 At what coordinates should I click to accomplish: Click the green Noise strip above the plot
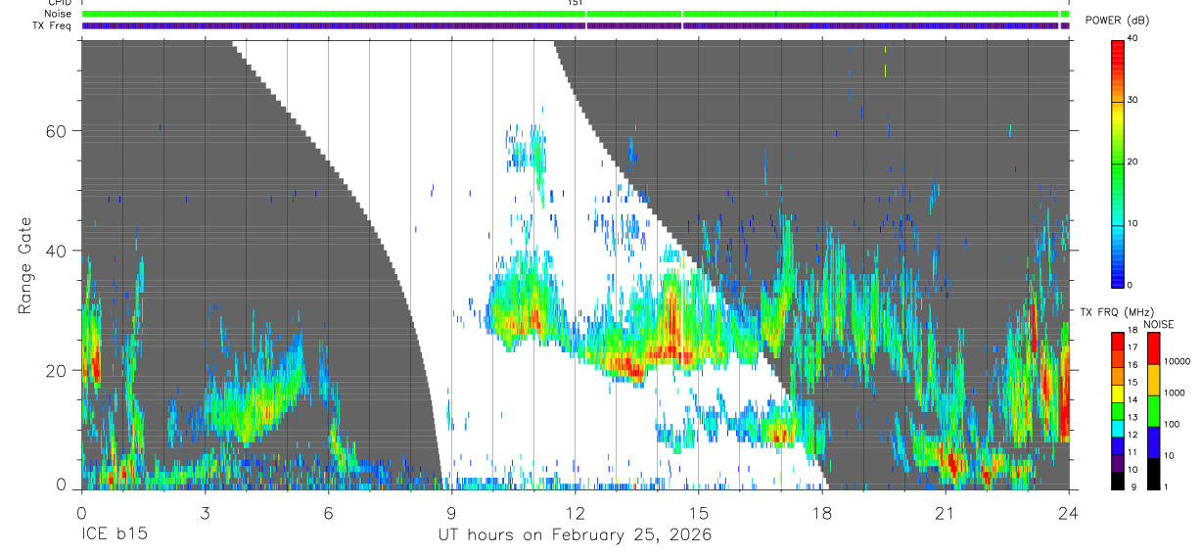click(576, 14)
